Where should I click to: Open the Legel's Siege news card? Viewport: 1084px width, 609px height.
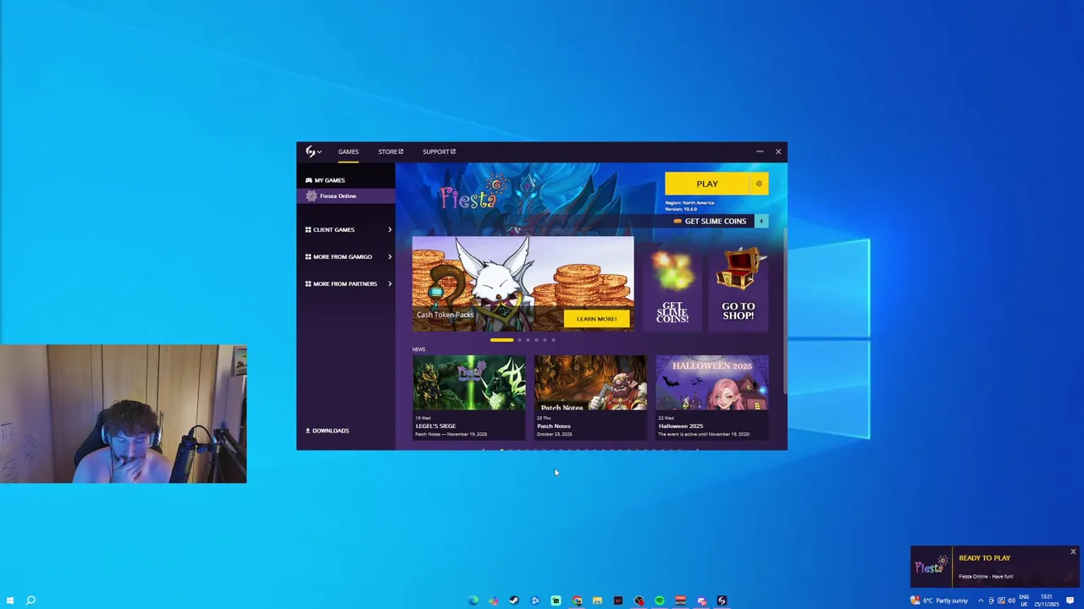[469, 397]
